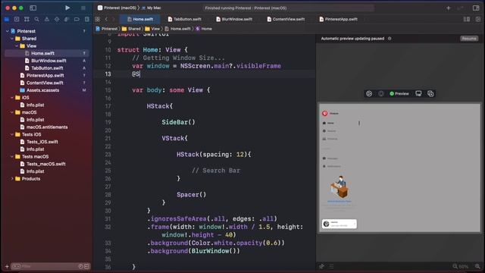This screenshot has height=273, width=485.
Task: Preview on device monitor icon
Action: click(x=418, y=93)
